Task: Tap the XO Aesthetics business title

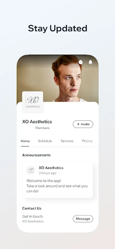Action: (37, 122)
